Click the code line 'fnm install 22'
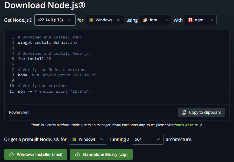The height and width of the screenshot is (162, 234). click(34, 59)
